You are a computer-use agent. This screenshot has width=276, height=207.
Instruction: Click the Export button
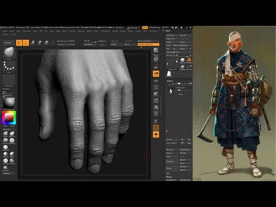pos(185,42)
